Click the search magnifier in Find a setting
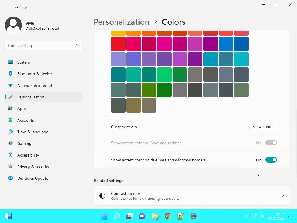 point(77,46)
